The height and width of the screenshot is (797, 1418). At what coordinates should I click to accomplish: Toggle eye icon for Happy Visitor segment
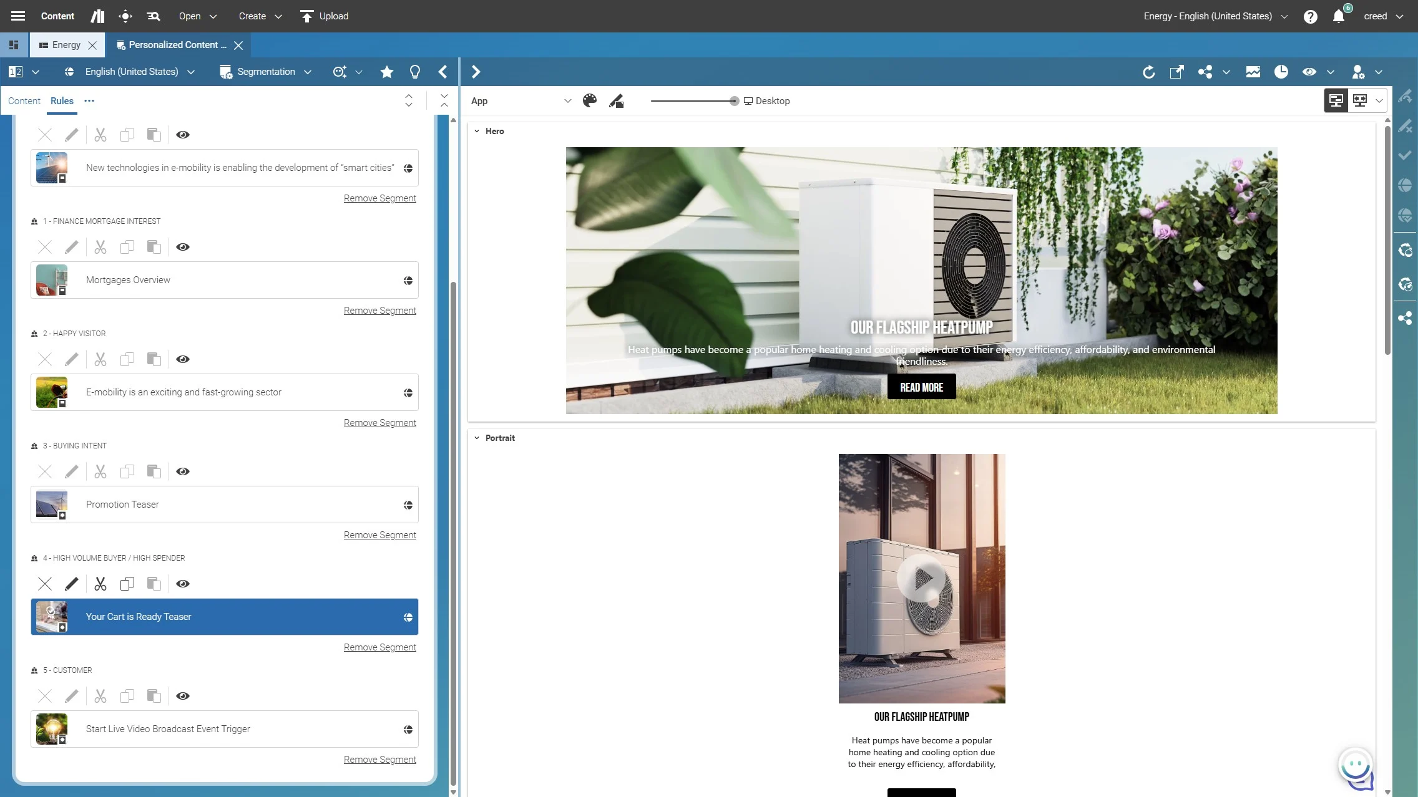pyautogui.click(x=183, y=359)
